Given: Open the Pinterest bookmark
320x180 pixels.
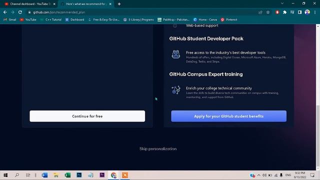Looking at the screenshot, I should click(x=229, y=19).
